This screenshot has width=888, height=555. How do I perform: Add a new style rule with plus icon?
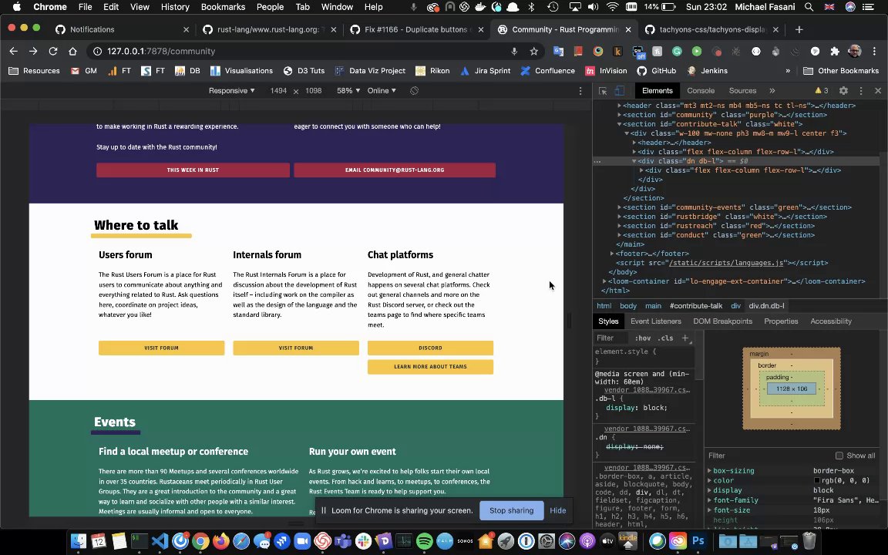point(684,338)
